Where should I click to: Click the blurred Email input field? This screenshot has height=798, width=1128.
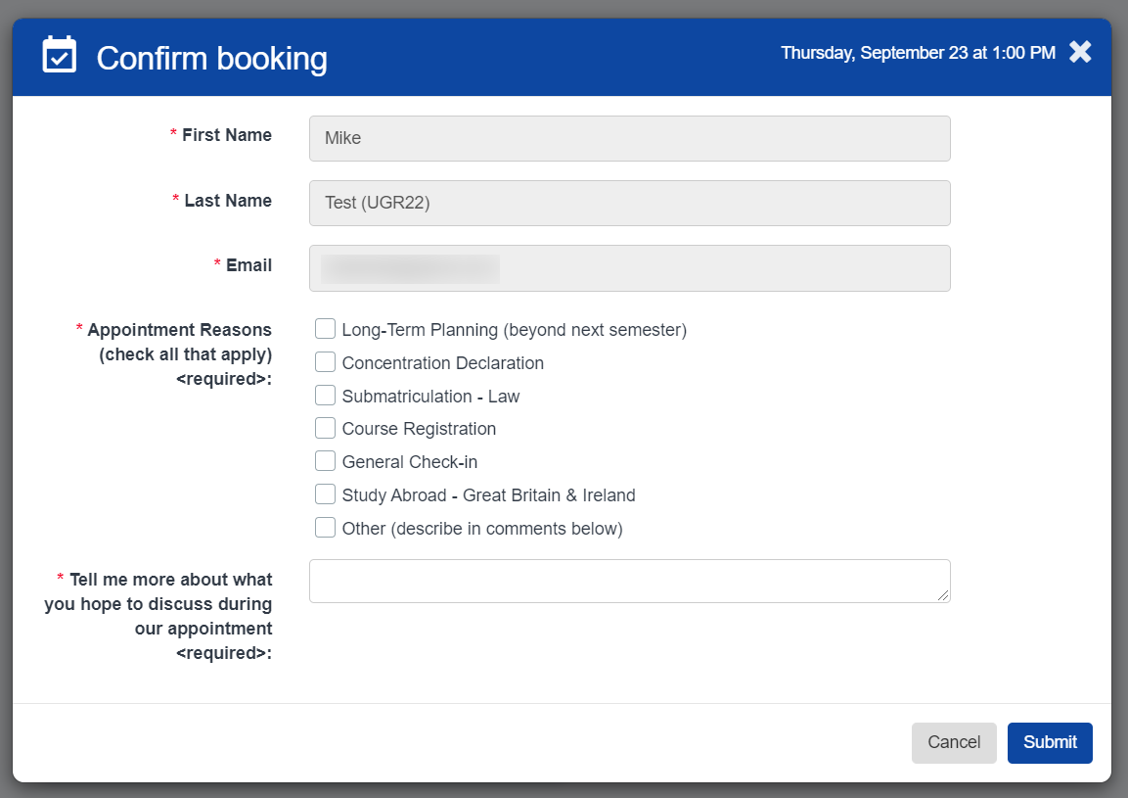[629, 268]
